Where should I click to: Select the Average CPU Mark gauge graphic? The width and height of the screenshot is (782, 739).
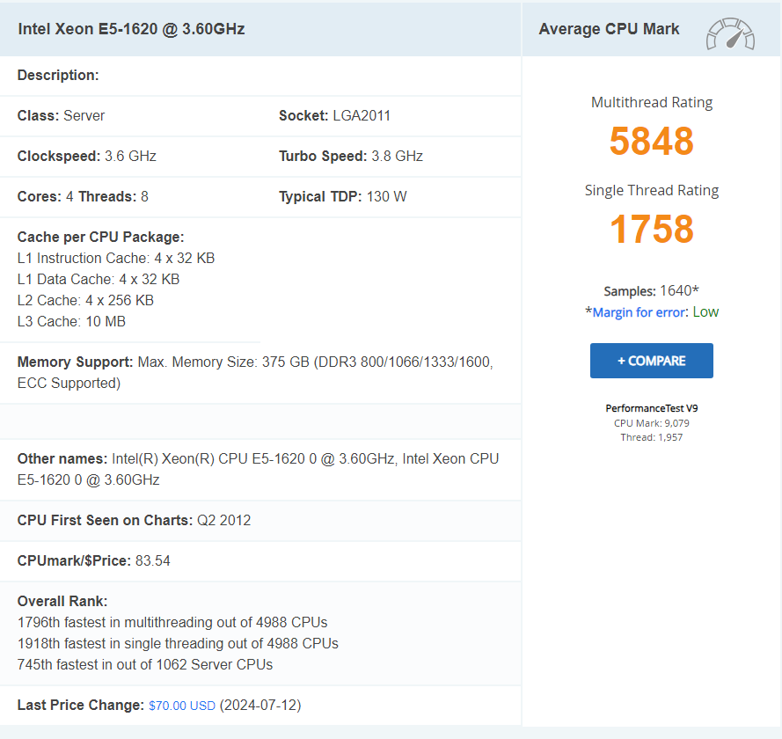point(731,33)
